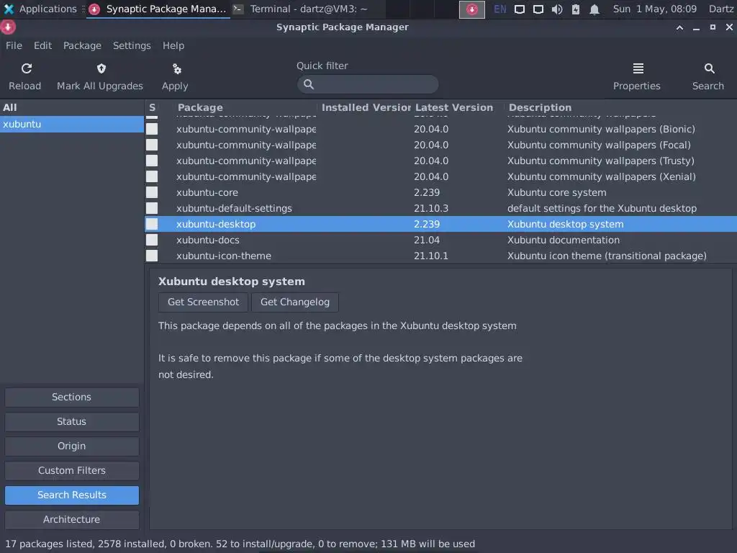The width and height of the screenshot is (737, 553).
Task: Select the 'xubuntu' search entry in left list
Action: tap(71, 124)
